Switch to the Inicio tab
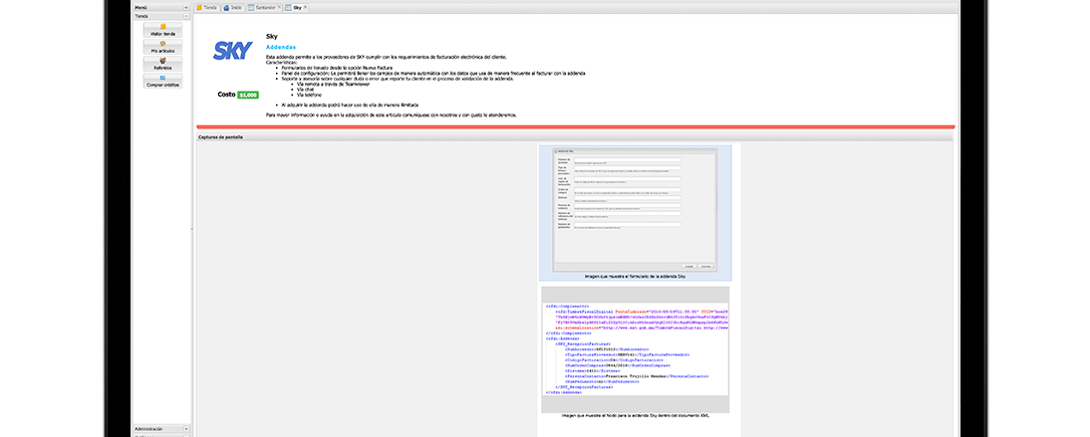 point(233,7)
